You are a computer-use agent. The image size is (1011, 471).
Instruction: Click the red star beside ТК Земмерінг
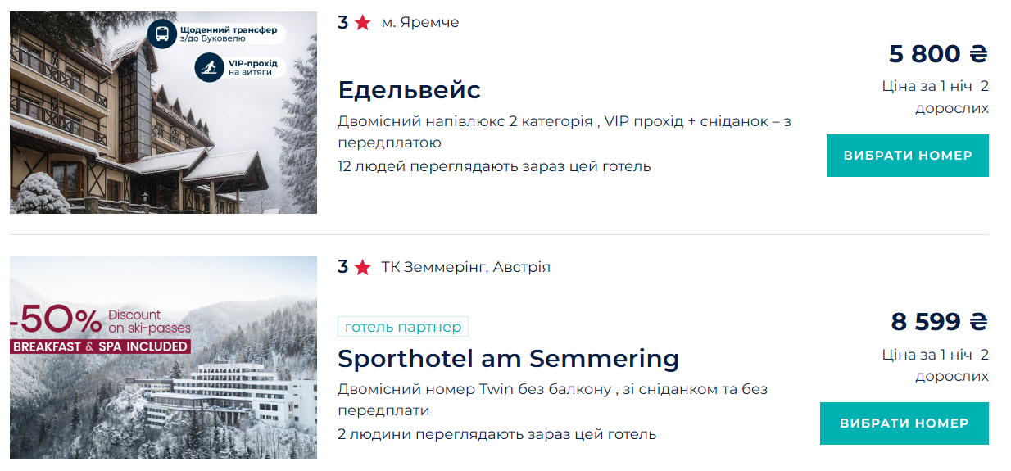[x=363, y=268]
